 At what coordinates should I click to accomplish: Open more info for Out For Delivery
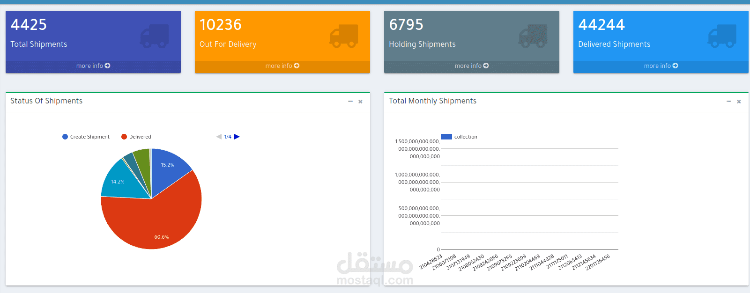tap(282, 66)
